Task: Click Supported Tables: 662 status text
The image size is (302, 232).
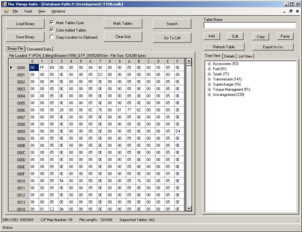Action: [x=137, y=220]
